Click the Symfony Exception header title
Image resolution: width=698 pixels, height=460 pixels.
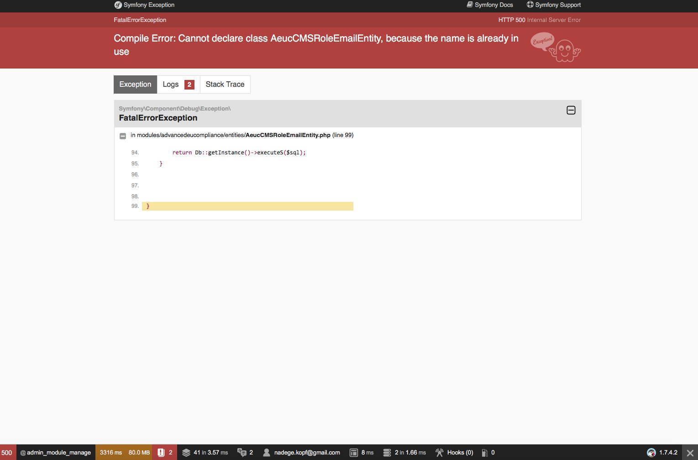(149, 5)
